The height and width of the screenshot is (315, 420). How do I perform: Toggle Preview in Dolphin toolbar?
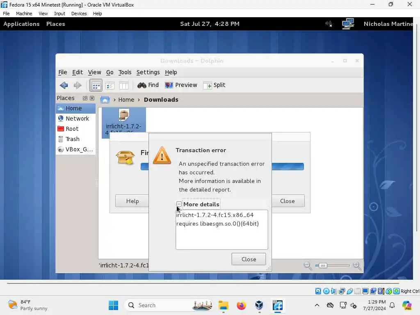pyautogui.click(x=181, y=85)
